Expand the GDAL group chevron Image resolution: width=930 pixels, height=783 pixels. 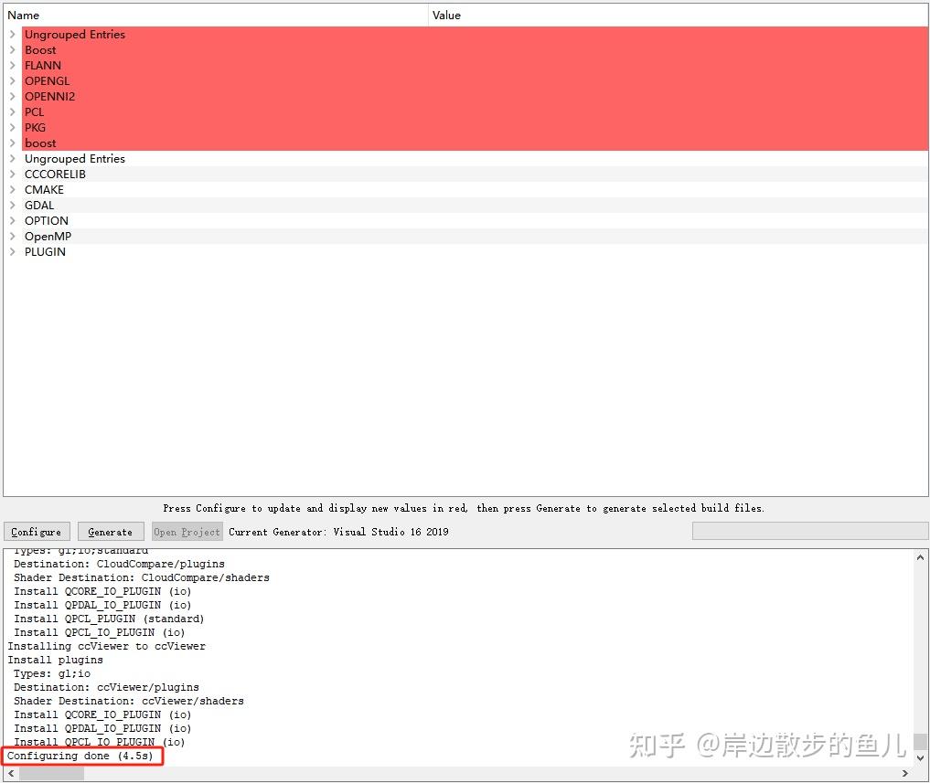(x=13, y=205)
